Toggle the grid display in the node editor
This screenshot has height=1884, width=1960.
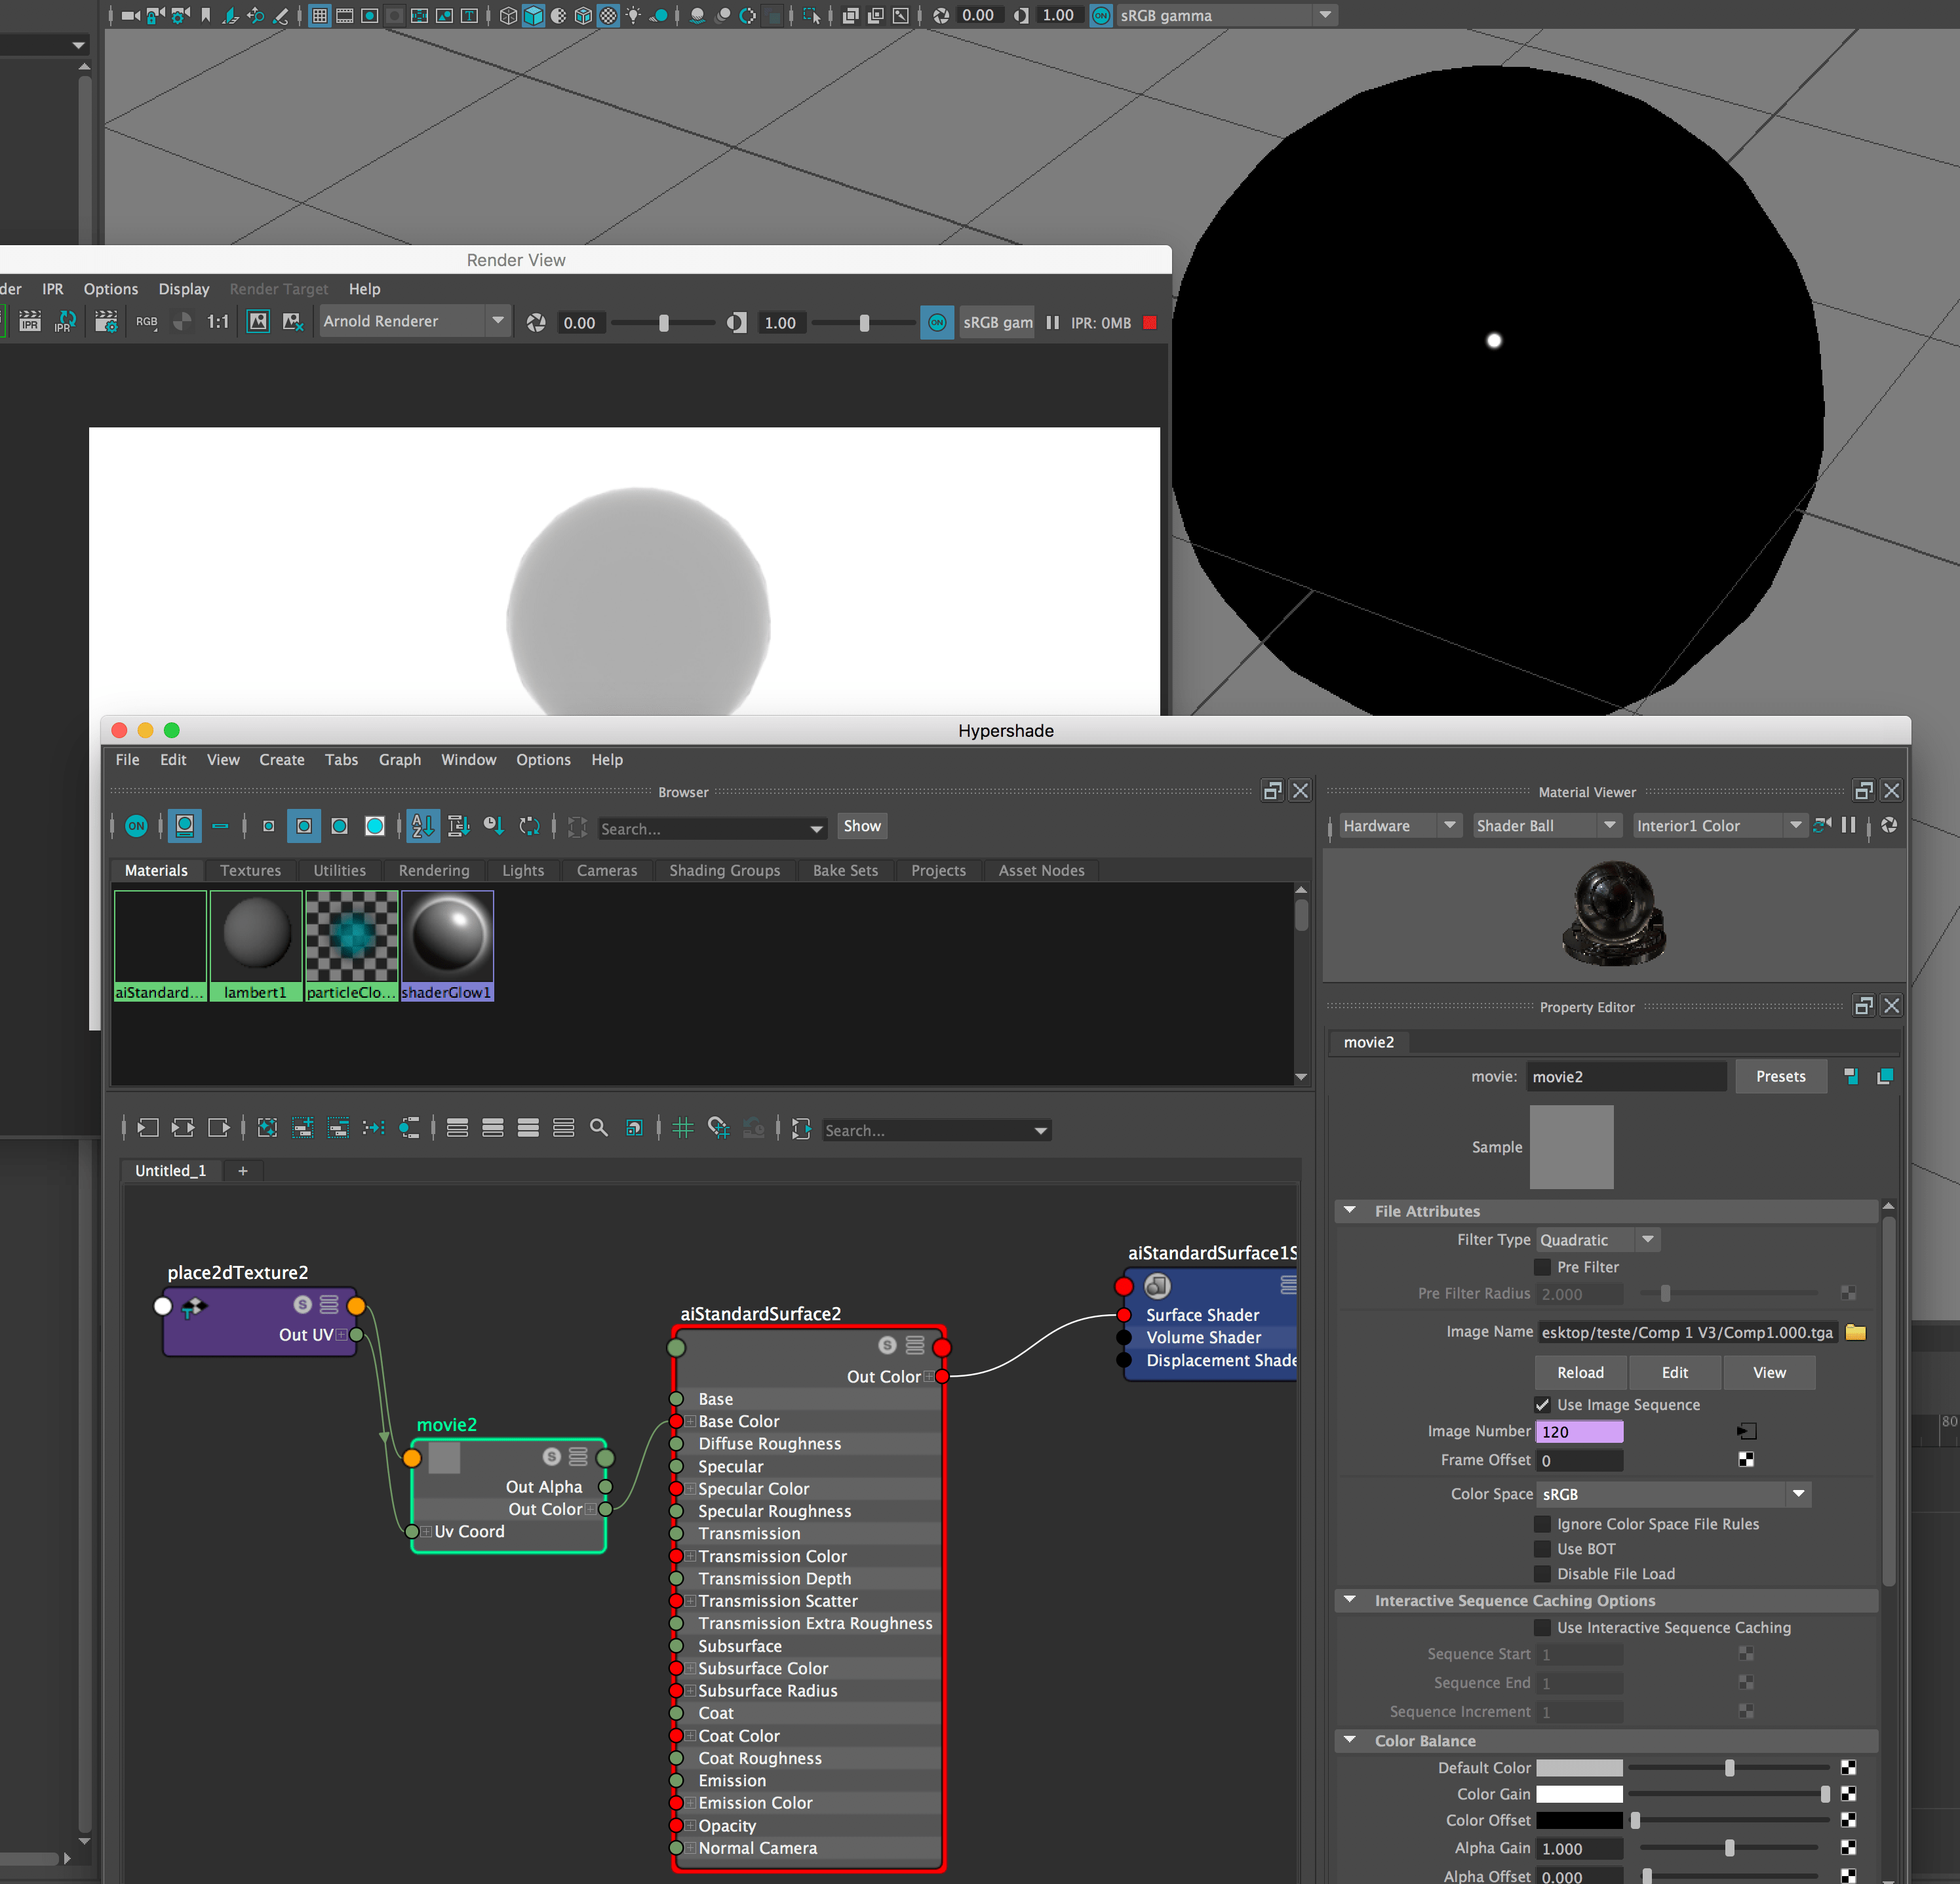(684, 1128)
